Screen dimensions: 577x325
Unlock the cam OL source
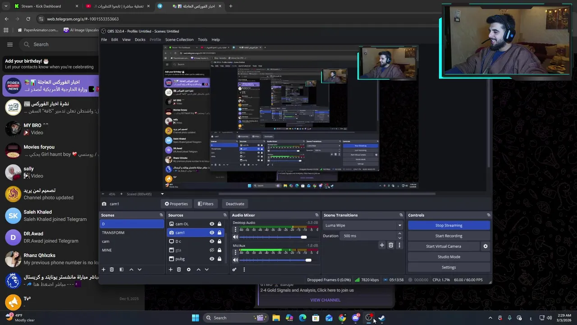(220, 224)
